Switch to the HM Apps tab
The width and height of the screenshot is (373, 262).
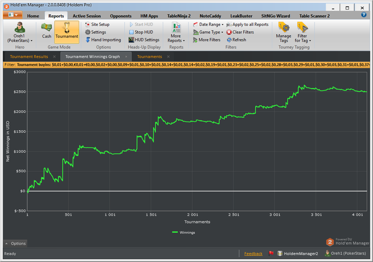[x=149, y=16]
